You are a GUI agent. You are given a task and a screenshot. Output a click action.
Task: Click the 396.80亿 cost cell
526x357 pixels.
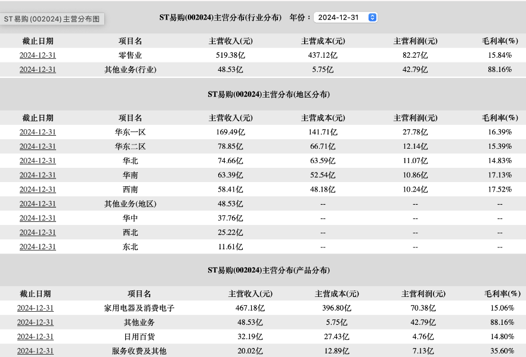(x=337, y=308)
